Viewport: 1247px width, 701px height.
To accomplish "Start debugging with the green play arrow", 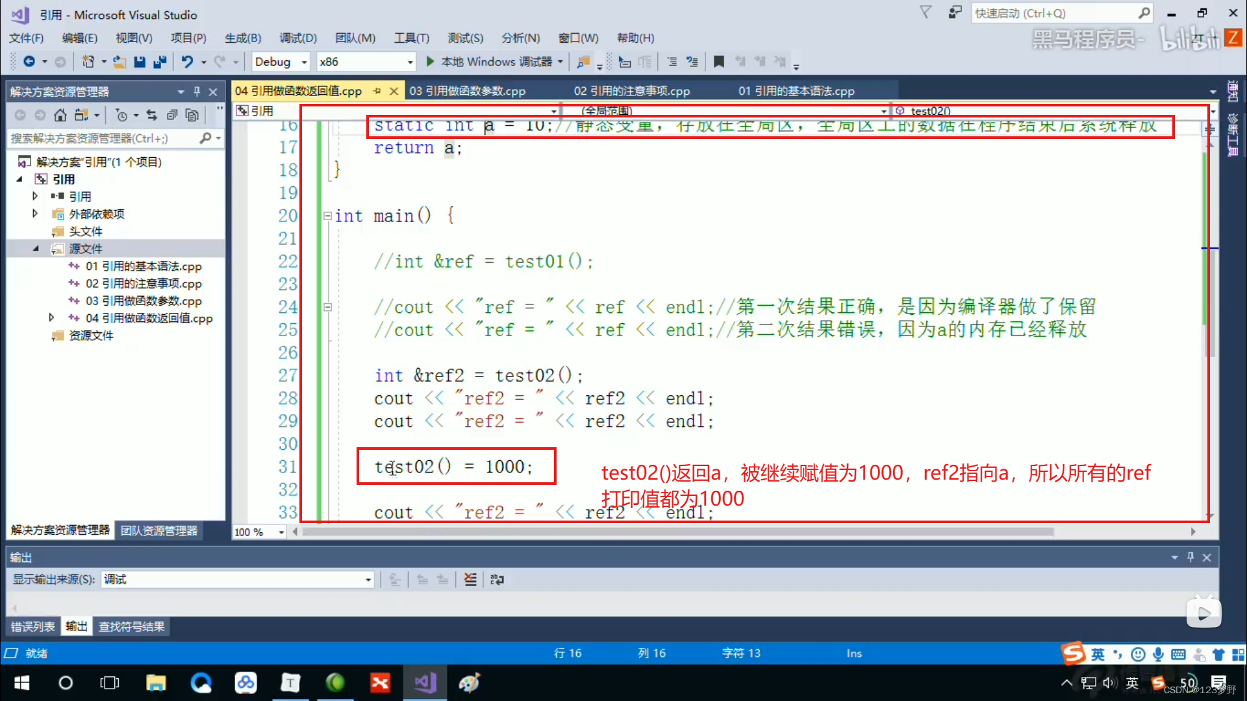I will [430, 62].
